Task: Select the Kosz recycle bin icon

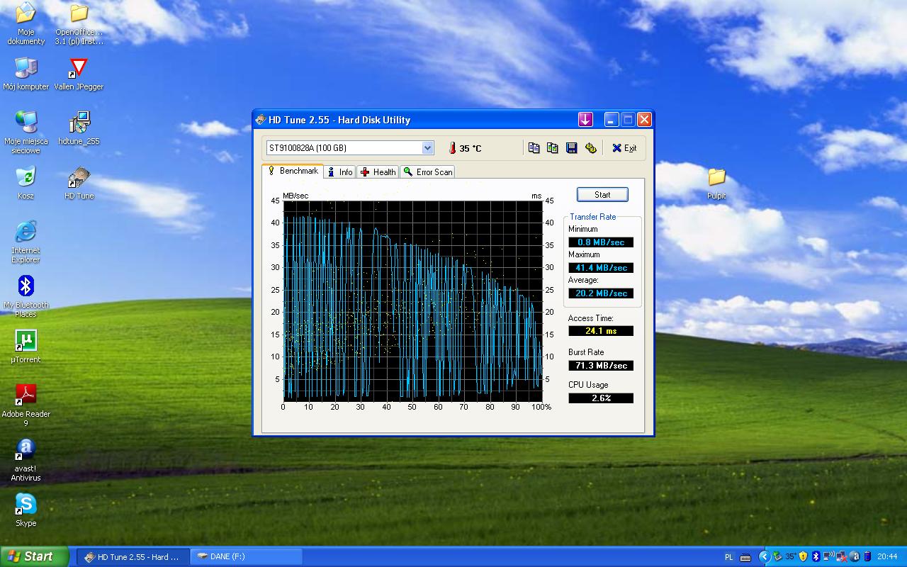Action: (26, 183)
